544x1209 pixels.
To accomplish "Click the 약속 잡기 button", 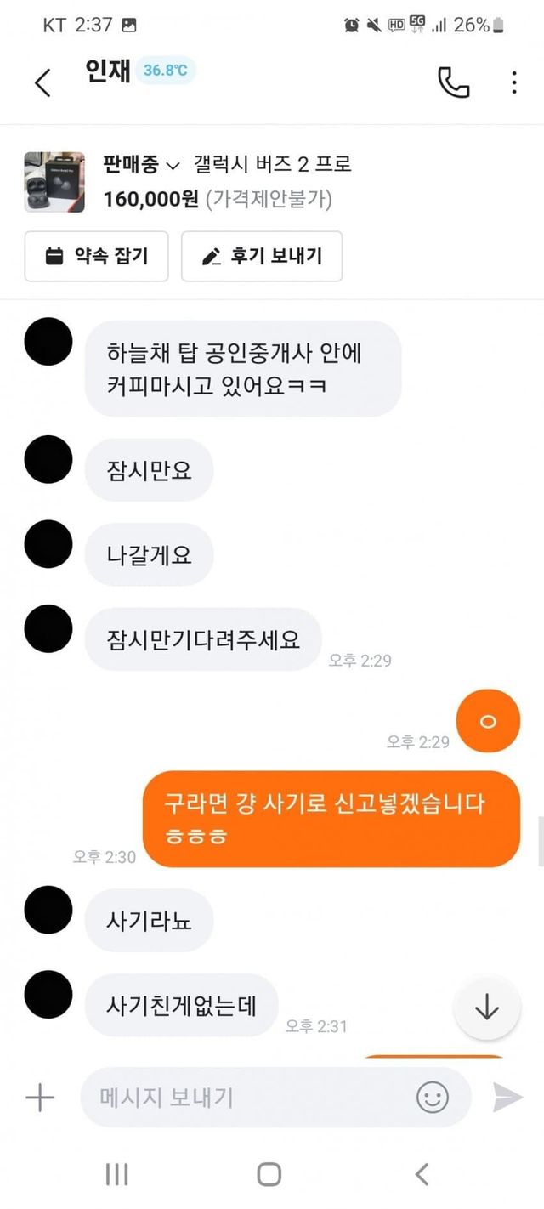I will pos(97,256).
